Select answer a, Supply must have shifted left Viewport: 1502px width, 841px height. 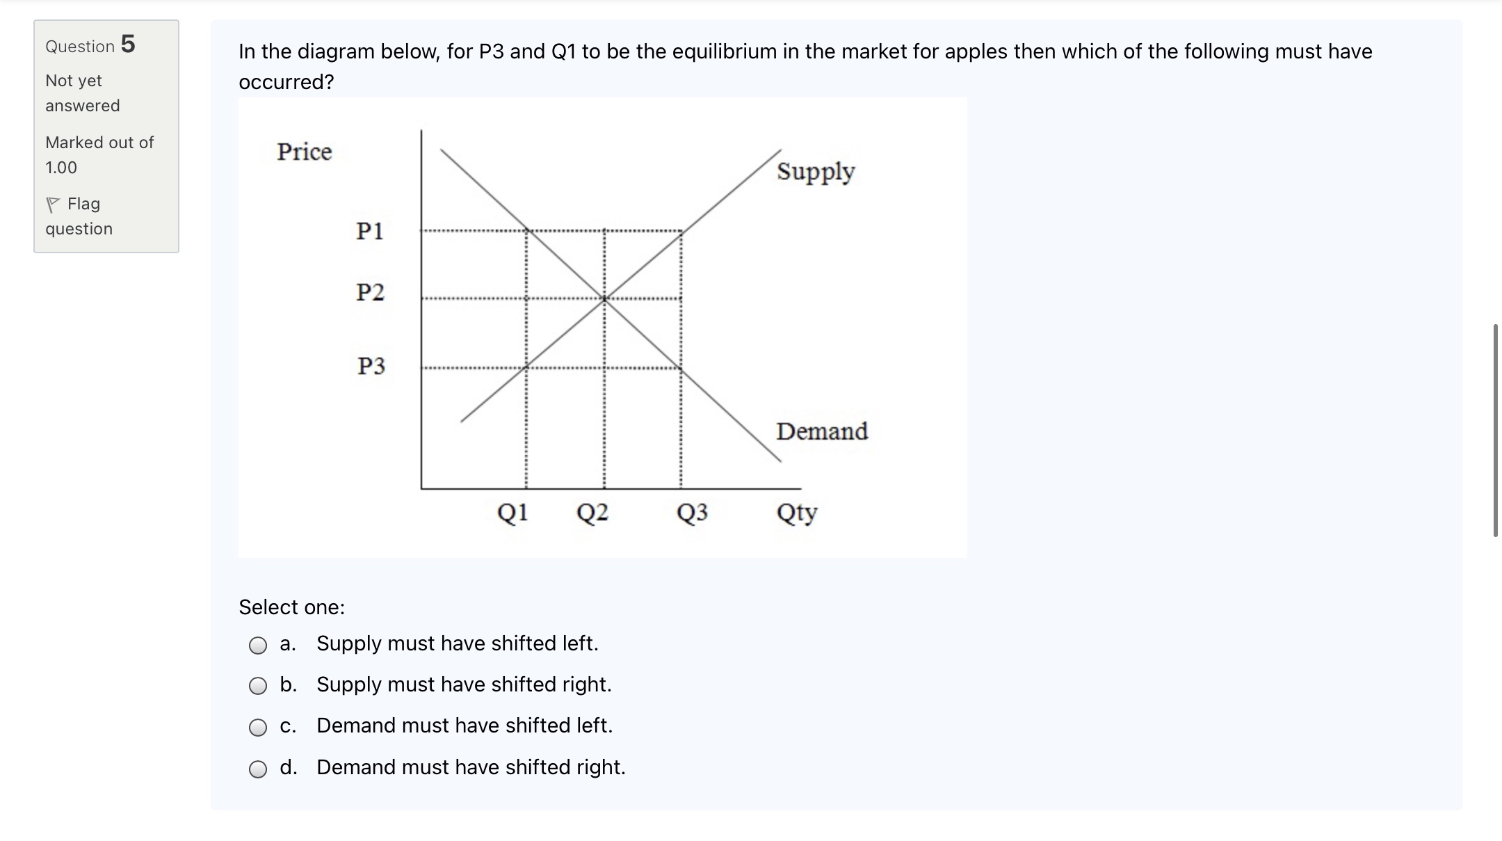(x=258, y=645)
